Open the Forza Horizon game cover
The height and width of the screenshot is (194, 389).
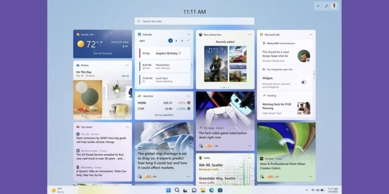238,54
